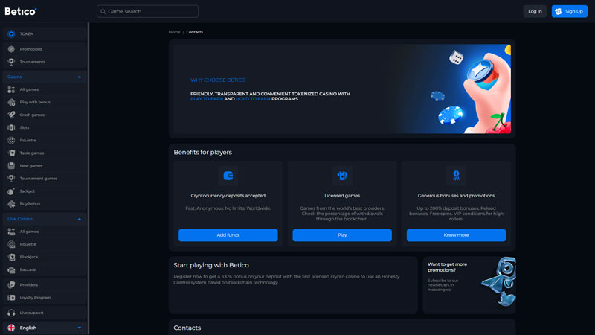This screenshot has width=595, height=335.
Task: Open the Promotions sidebar icon
Action: point(11,49)
